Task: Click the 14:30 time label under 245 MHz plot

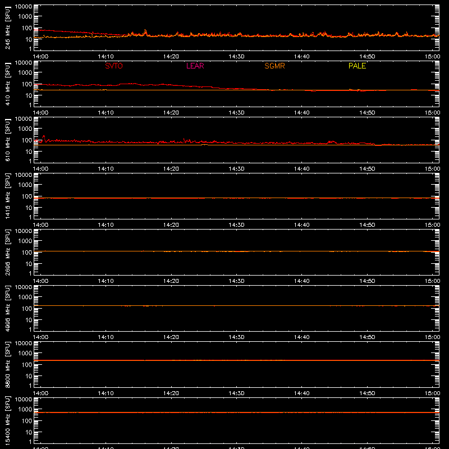Action: (x=236, y=57)
